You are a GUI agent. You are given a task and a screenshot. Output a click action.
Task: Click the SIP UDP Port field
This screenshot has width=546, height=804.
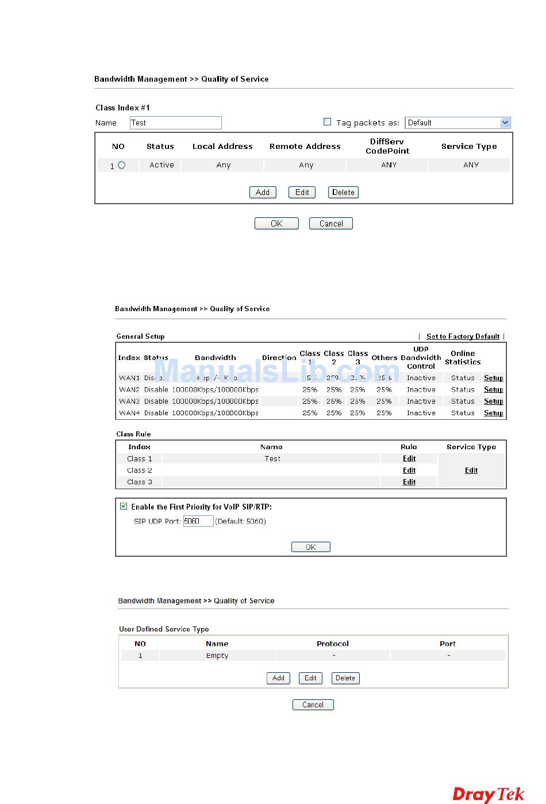click(198, 521)
